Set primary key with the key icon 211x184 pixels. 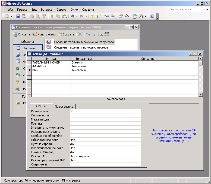[92, 16]
